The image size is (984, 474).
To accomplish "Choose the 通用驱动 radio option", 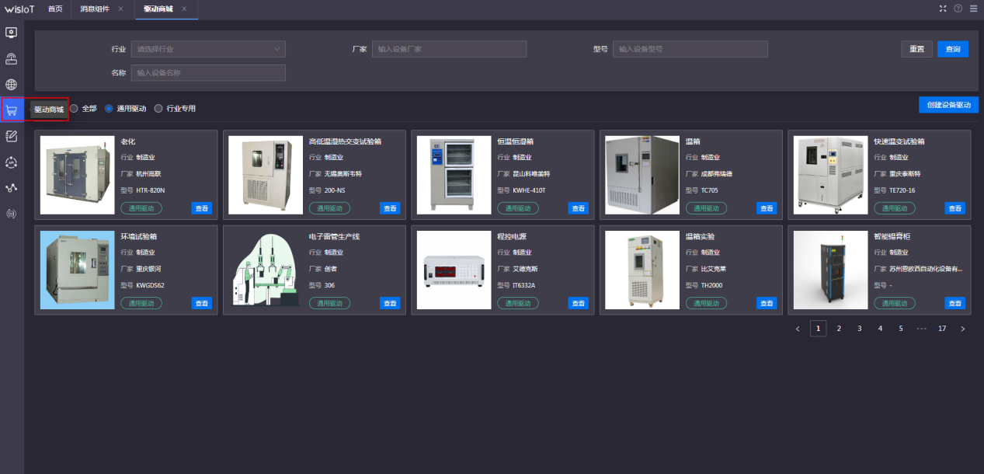I will point(109,109).
